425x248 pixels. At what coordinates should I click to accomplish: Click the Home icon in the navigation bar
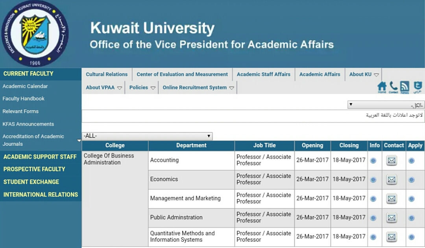click(382, 87)
